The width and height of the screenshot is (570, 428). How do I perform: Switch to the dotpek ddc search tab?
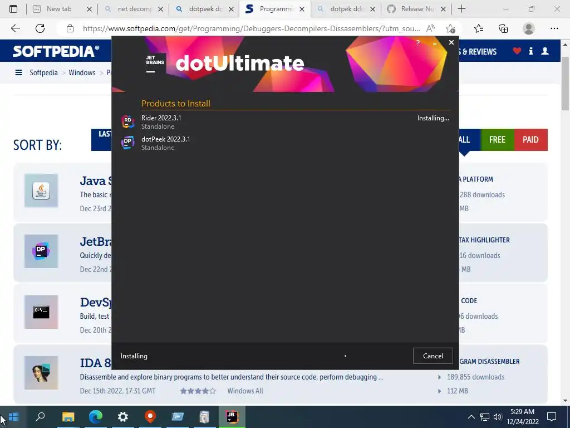tap(346, 9)
